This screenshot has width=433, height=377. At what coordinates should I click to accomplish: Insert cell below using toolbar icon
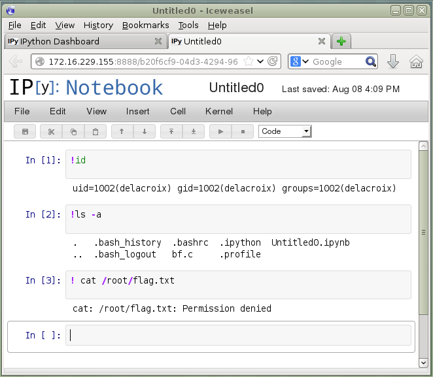(194, 131)
